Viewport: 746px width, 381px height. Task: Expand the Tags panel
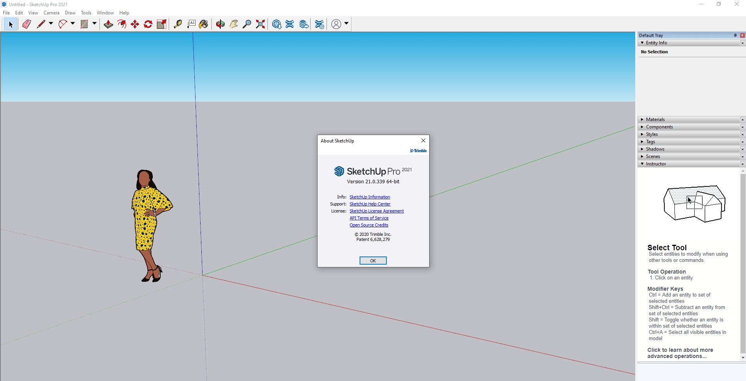[x=642, y=142]
